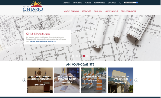Open Pay Water Bill link
Image resolution: width=161 pixels, height=98 pixels.
77,3
